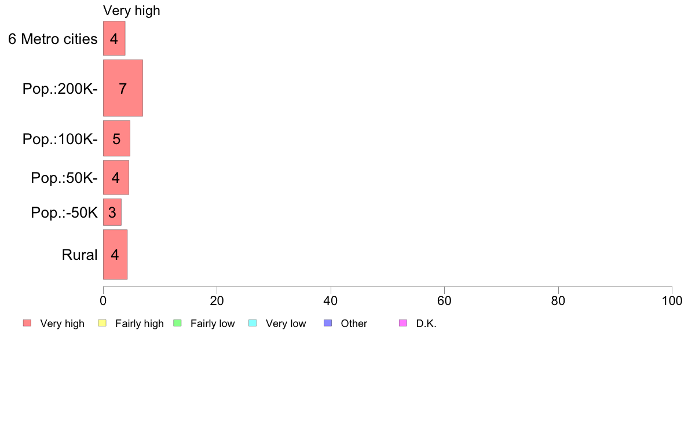Viewport: 688px width, 426px height.
Task: Click the magenta D.K. legend swatch
Action: point(403,324)
